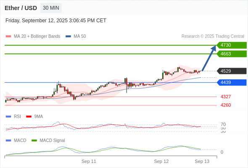The image size is (248, 168).
Task: Click the Sep 13 axis marker
Action: pos(202,161)
